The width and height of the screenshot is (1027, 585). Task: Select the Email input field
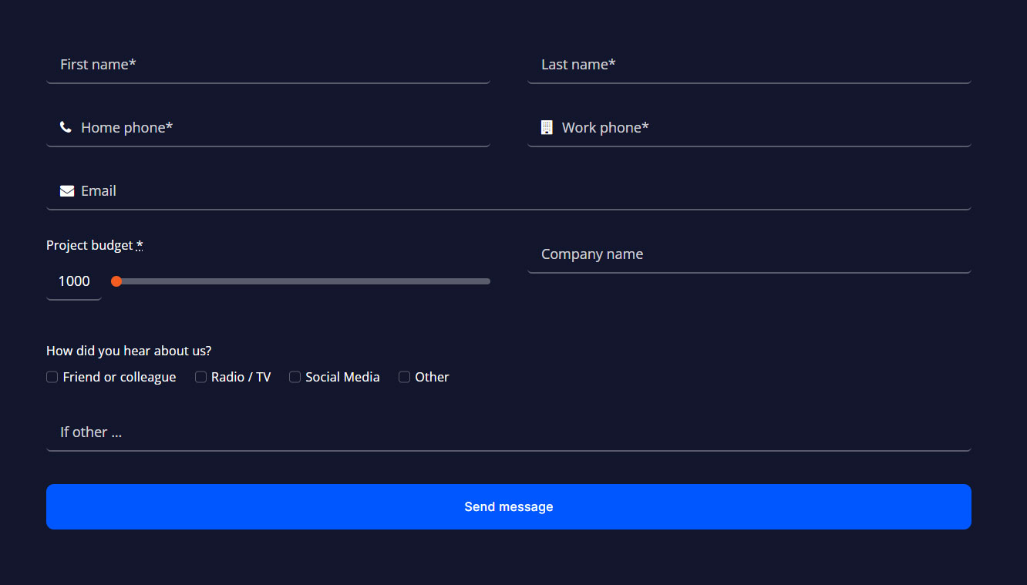click(509, 191)
